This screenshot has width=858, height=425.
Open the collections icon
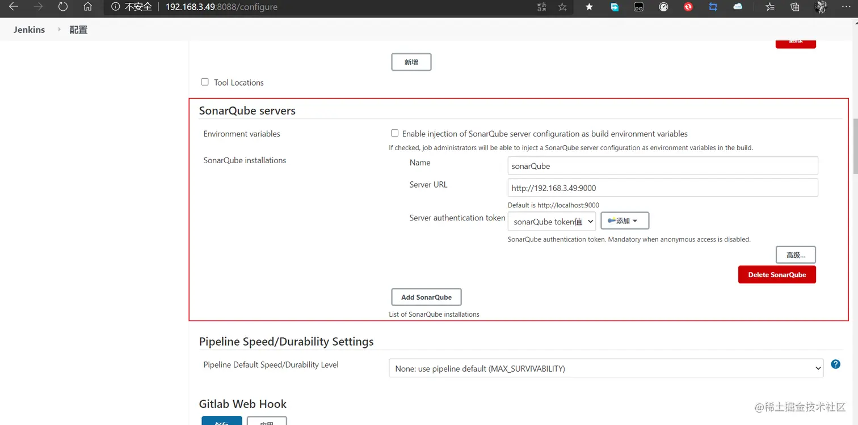point(795,7)
